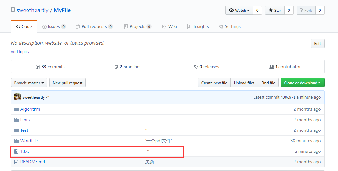Click the watchers count next to Watch
The width and height of the screenshot is (338, 171).
[x=257, y=10]
